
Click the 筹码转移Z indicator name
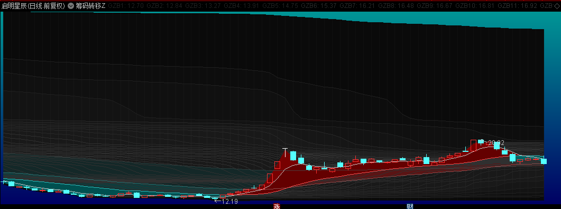point(90,6)
